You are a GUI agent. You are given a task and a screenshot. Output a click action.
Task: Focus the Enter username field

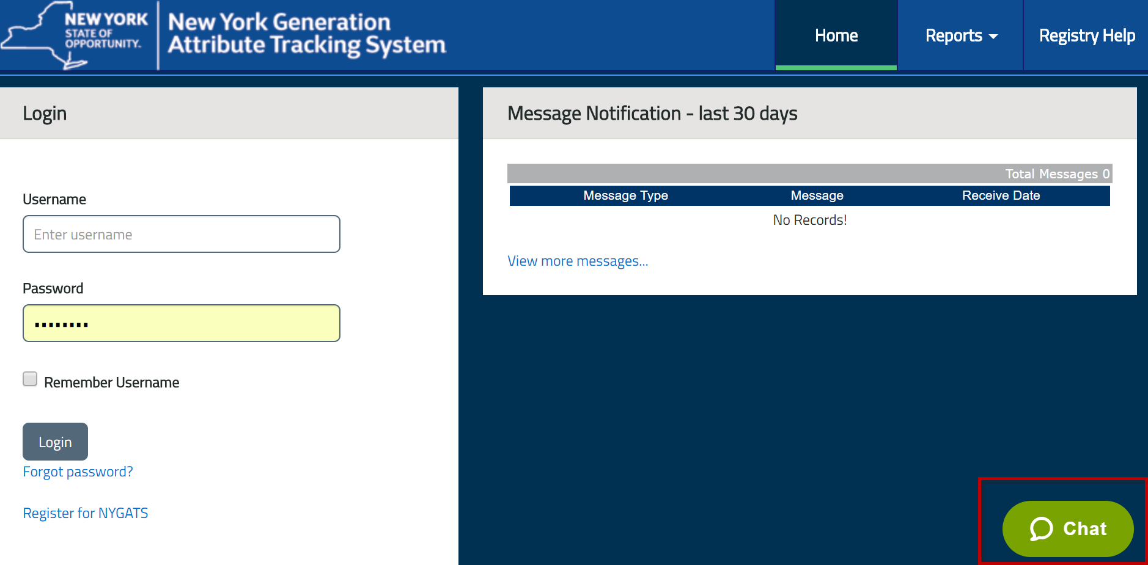[182, 235]
